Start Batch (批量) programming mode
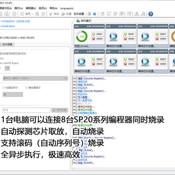The height and width of the screenshot is (175, 175). pyautogui.click(x=66, y=14)
